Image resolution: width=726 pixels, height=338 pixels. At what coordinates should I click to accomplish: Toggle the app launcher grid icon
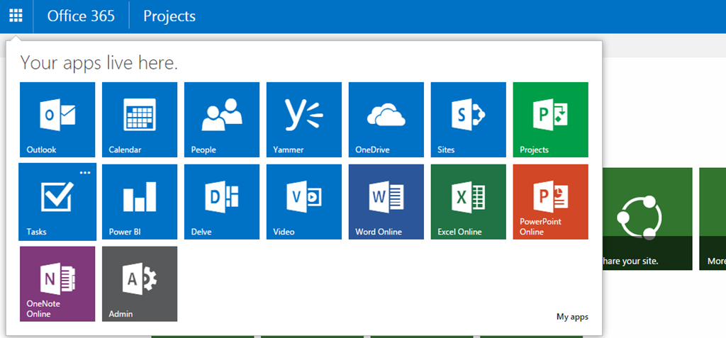click(16, 16)
